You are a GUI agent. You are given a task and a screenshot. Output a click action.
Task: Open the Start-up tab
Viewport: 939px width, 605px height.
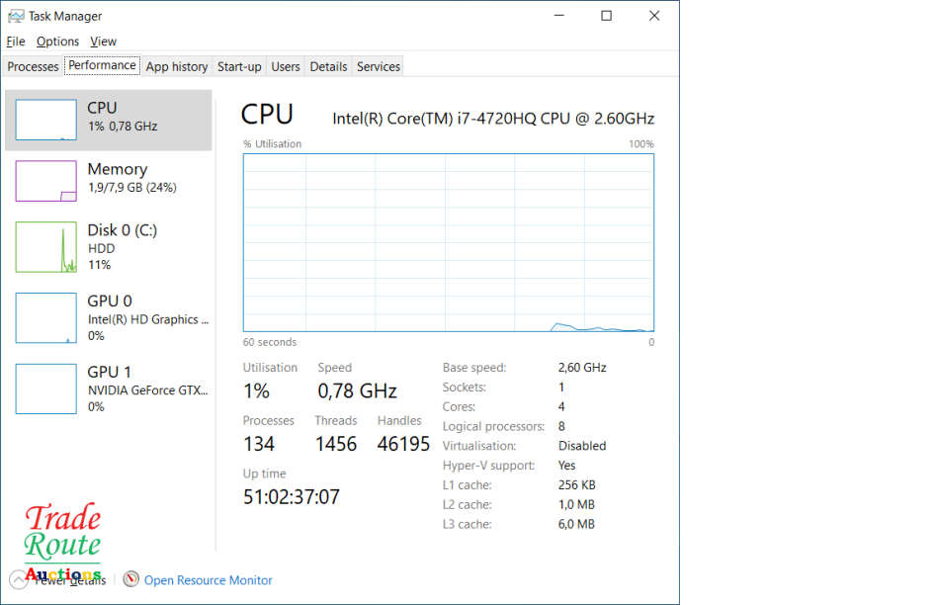(x=239, y=66)
